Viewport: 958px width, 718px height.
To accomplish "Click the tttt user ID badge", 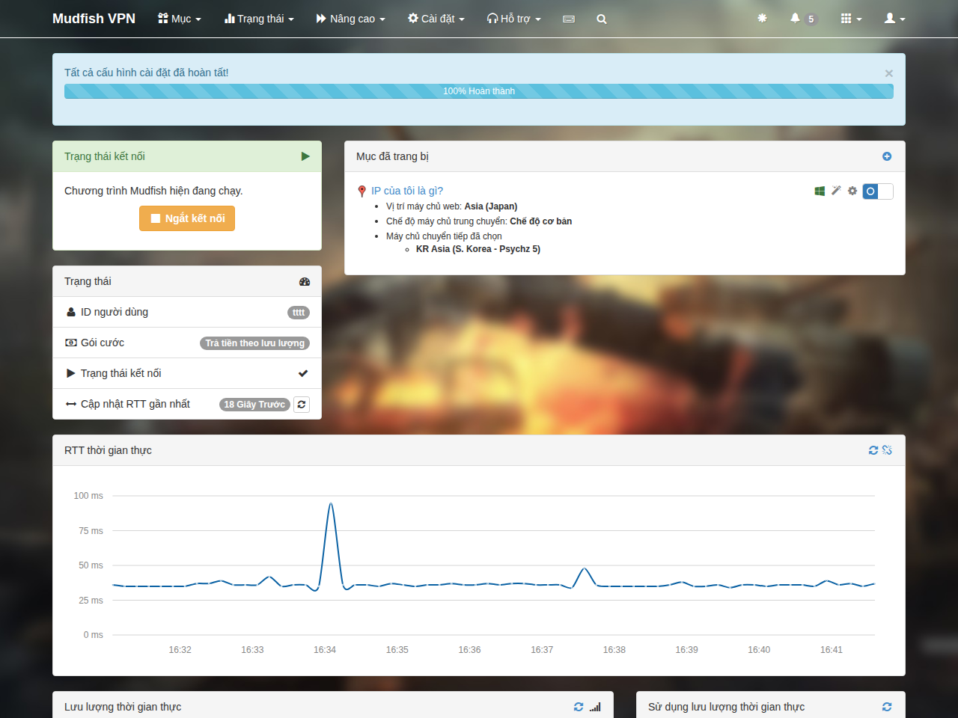I will [299, 313].
